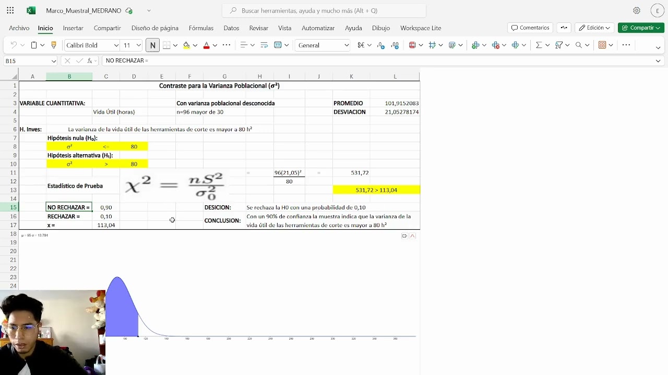Click the catch-up activity icon button

(x=564, y=28)
